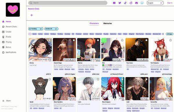
Task: Toggle favorite star on Liam card
Action: (x=98, y=79)
